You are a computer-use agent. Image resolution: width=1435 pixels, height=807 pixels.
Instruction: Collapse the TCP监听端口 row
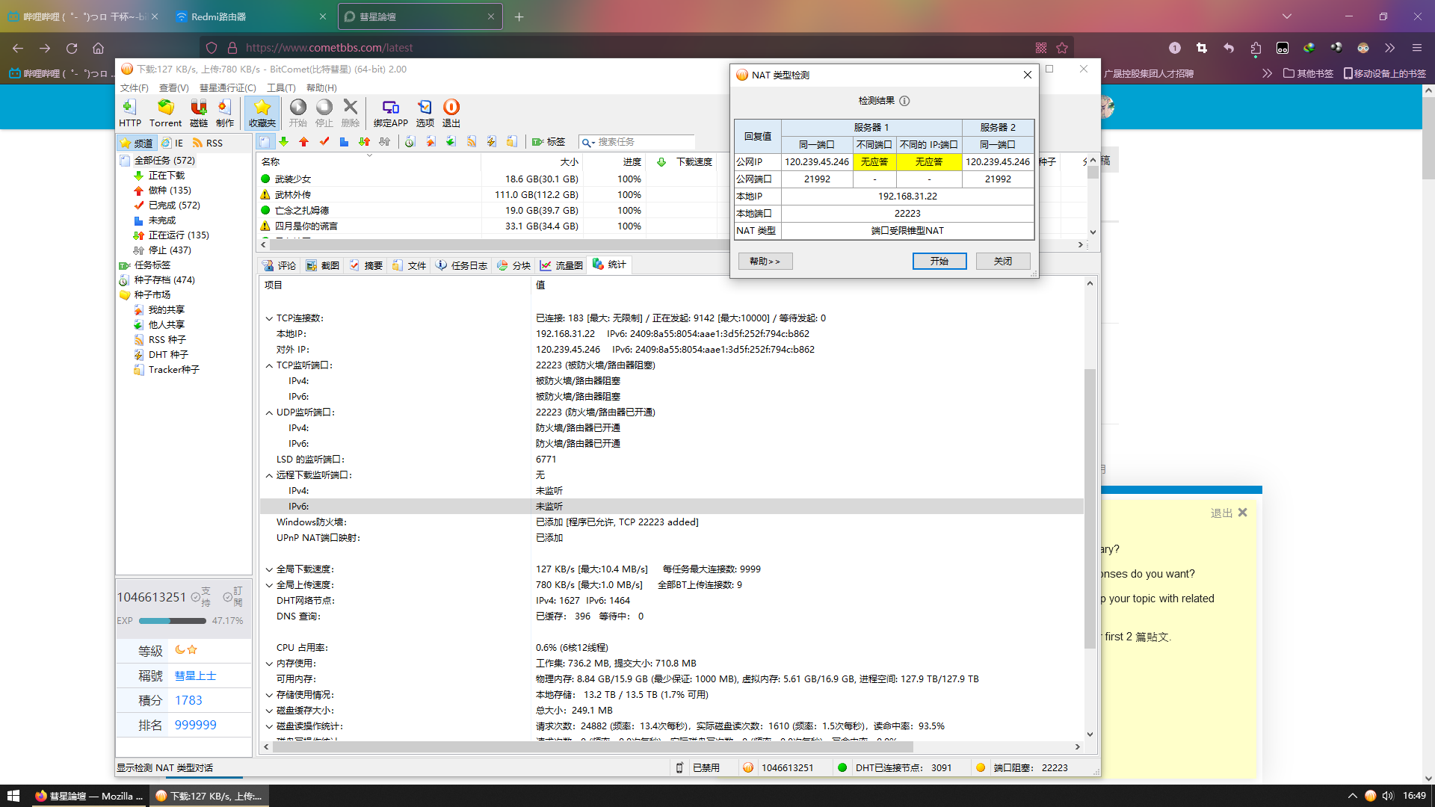269,365
